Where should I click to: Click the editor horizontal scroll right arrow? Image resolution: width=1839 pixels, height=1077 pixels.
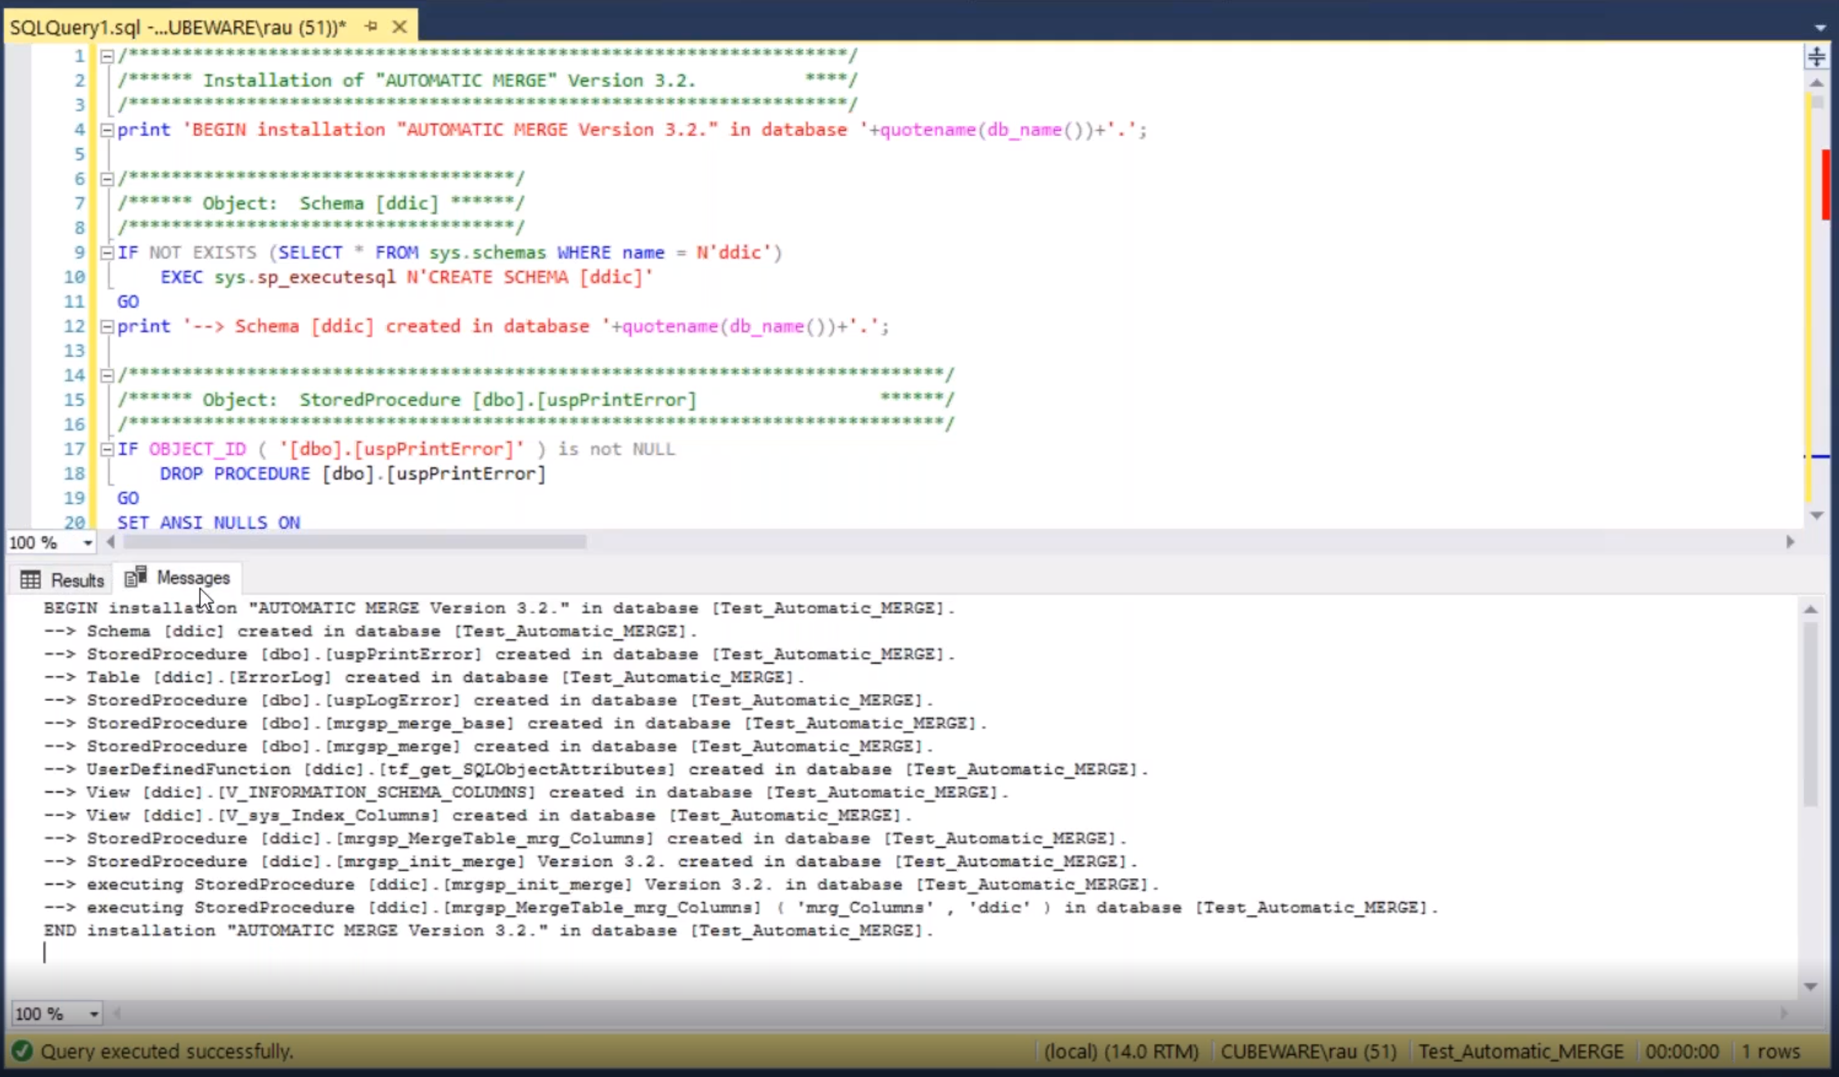coord(1790,542)
